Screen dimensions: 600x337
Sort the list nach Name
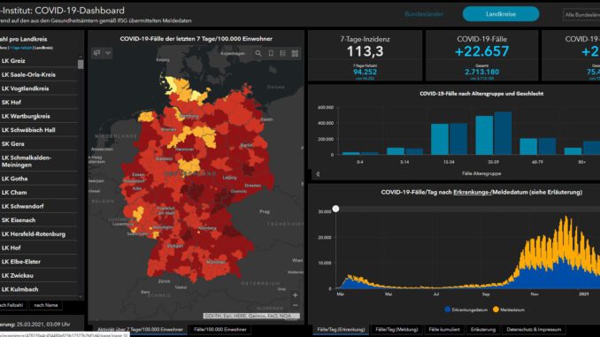46,305
